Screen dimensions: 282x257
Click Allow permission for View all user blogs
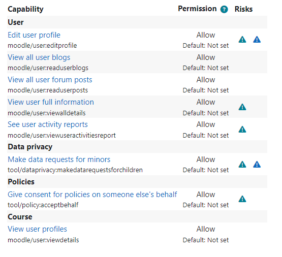(206, 57)
